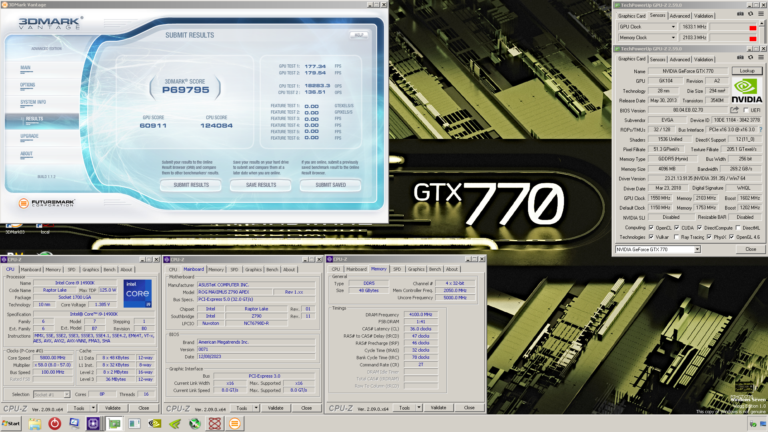
Task: Click the BIOS export share icon in GPU-Z
Action: coord(734,110)
